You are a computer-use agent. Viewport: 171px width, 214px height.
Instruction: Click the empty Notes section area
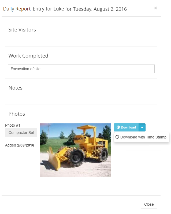[81, 98]
